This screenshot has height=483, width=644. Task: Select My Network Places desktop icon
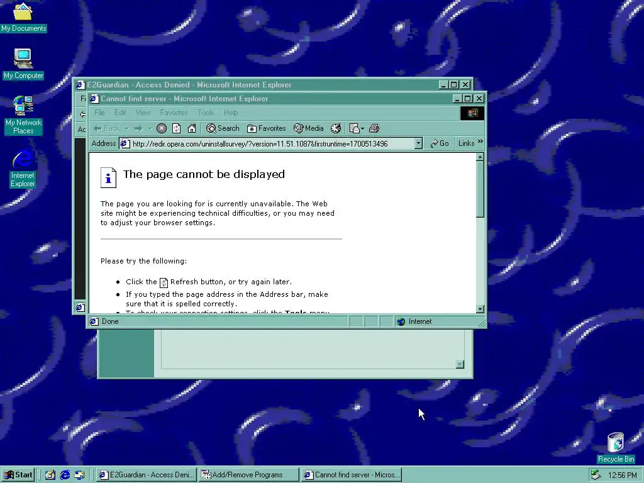[23, 115]
